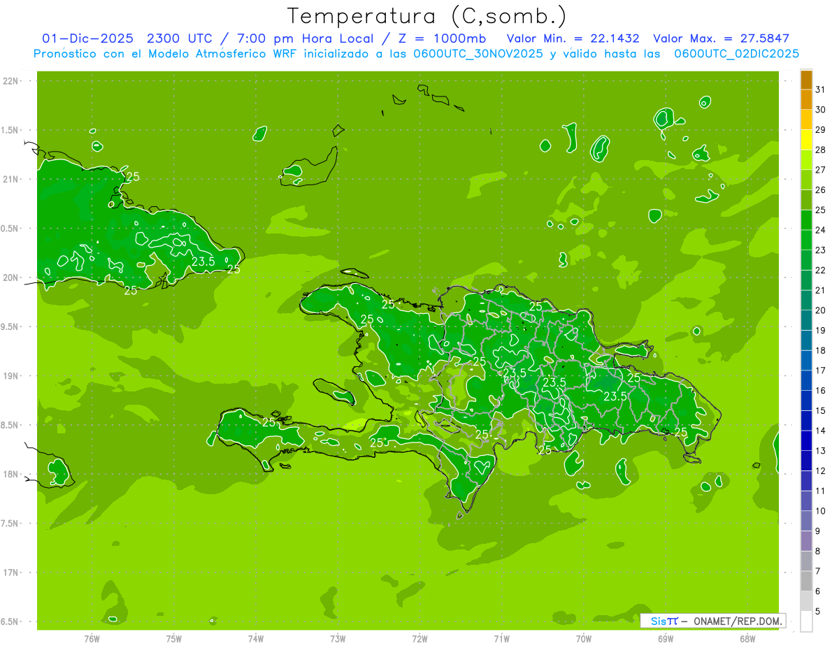Click the latitude axis label '7.5N'
Screen dimensions: 839x648
point(10,524)
